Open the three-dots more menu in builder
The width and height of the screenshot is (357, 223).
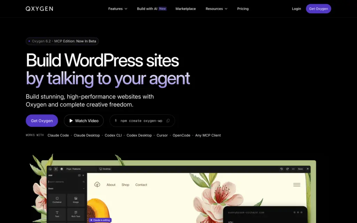293,169
